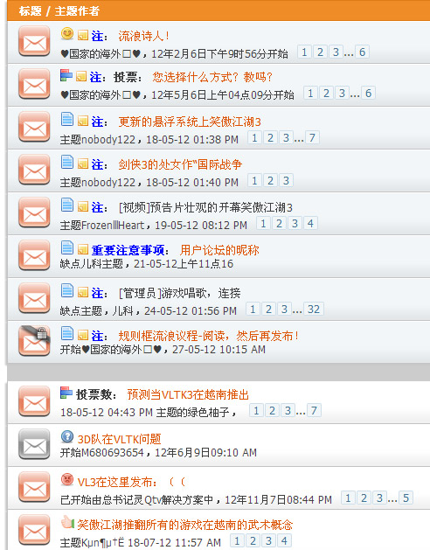The width and height of the screenshot is (430, 550).
Task: Click the locked envelope icon on 规则框流浪议程 thread
Action: click(x=34, y=341)
